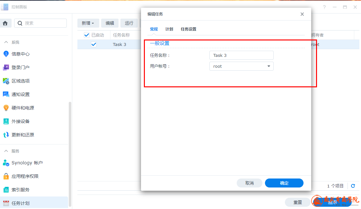Click the 确定 button

284,183
